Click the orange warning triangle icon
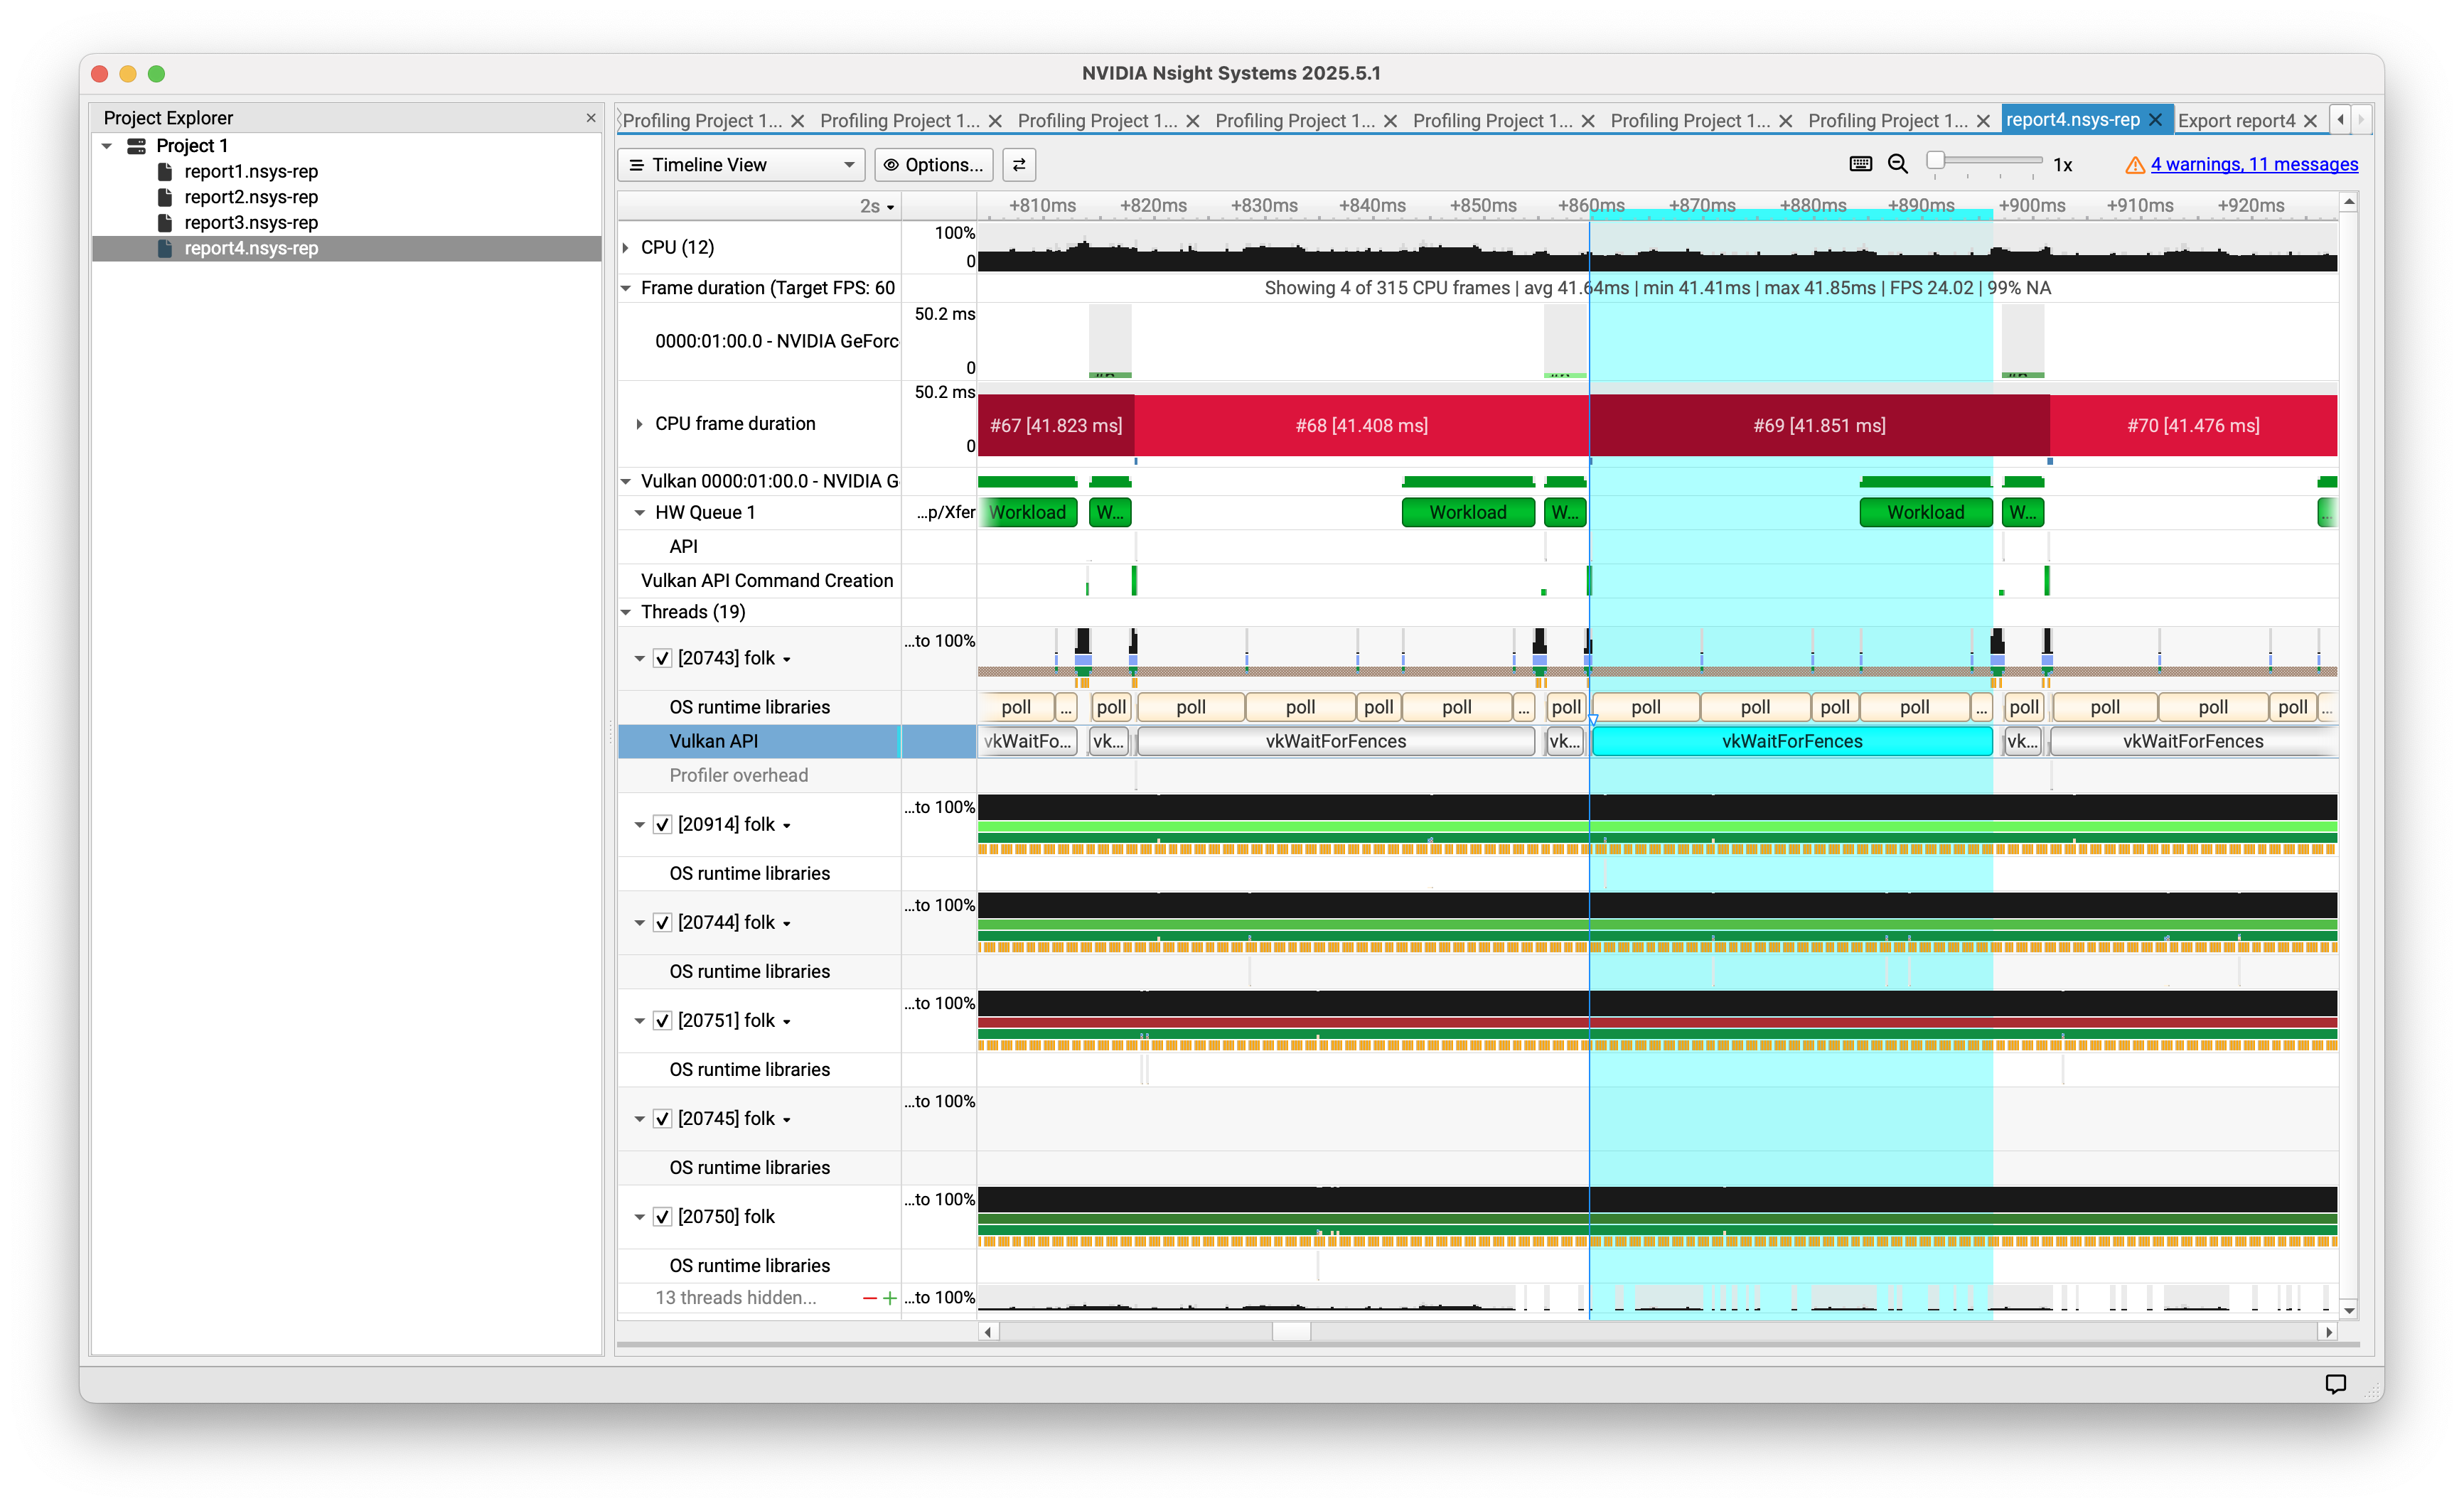2464x1508 pixels. pyautogui.click(x=2134, y=165)
